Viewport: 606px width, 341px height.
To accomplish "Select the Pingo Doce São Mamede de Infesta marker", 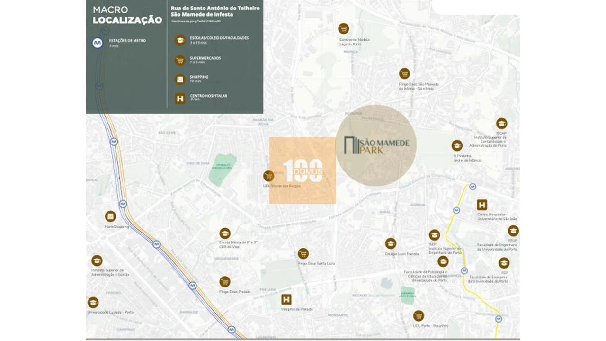I will 404,73.
